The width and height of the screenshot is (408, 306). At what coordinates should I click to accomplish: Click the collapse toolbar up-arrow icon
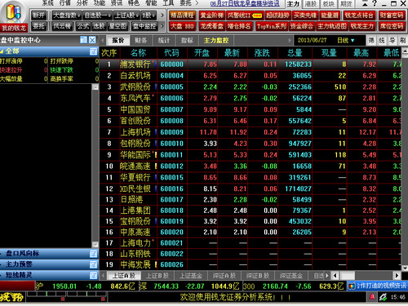(x=366, y=3)
